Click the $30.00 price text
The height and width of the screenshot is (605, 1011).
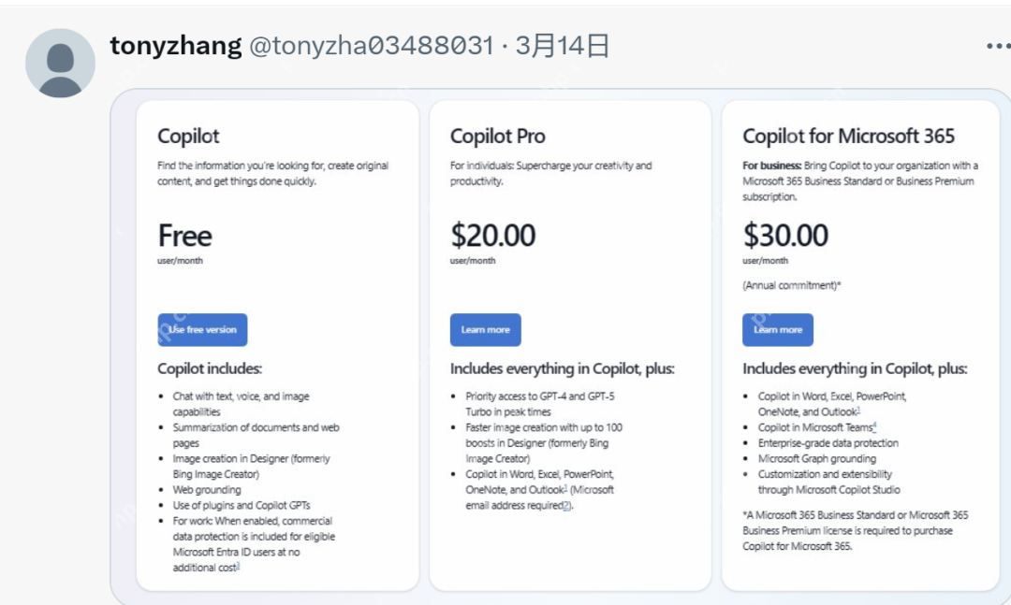[785, 236]
